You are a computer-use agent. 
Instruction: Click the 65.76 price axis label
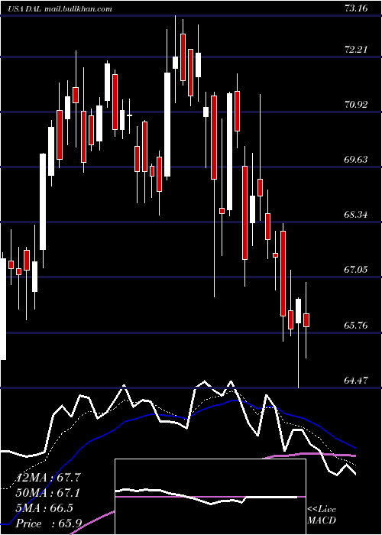coord(356,325)
